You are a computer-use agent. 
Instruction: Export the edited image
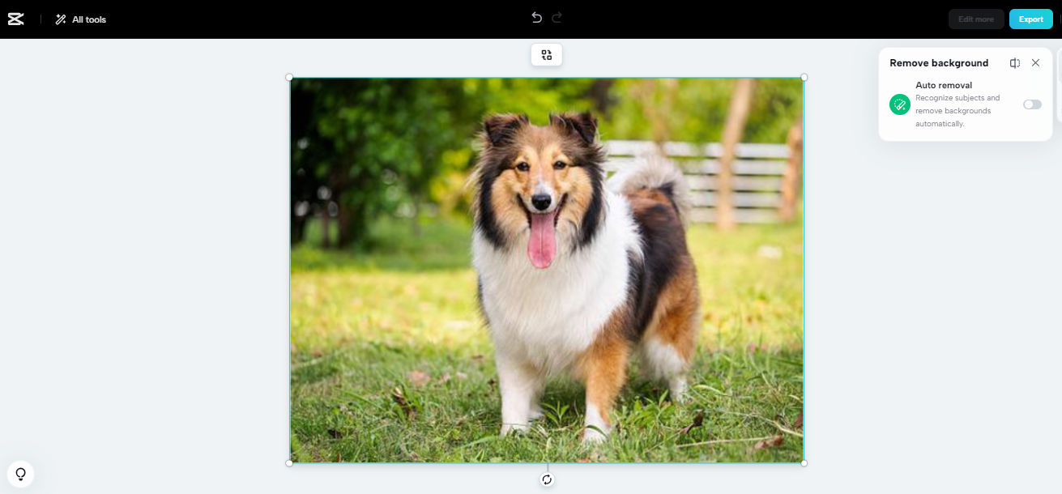1031,19
